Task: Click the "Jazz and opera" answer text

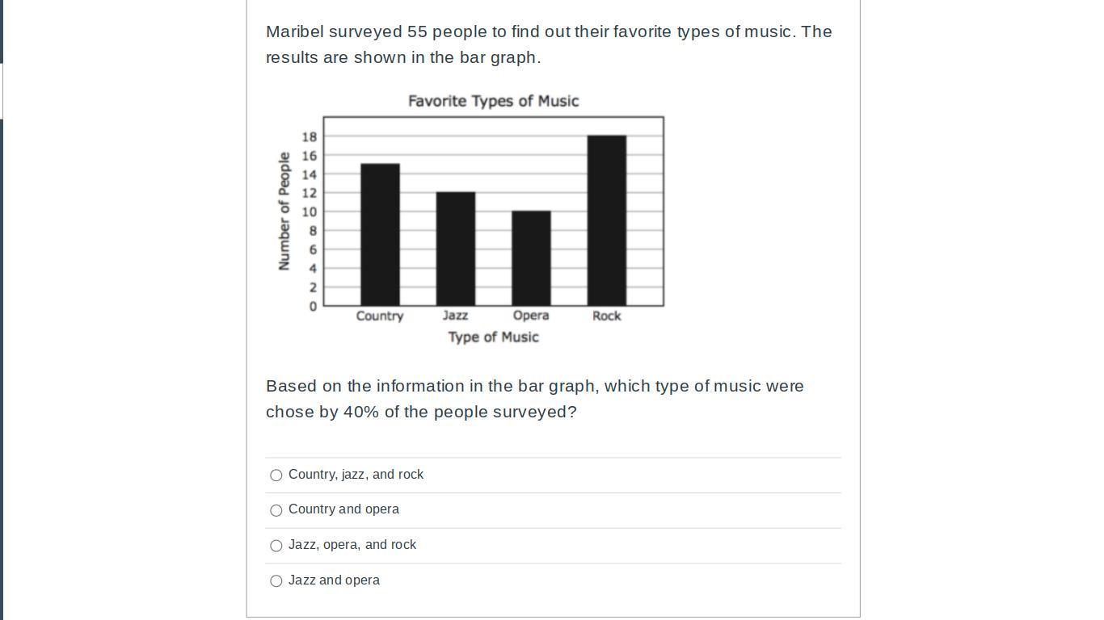Action: click(334, 580)
